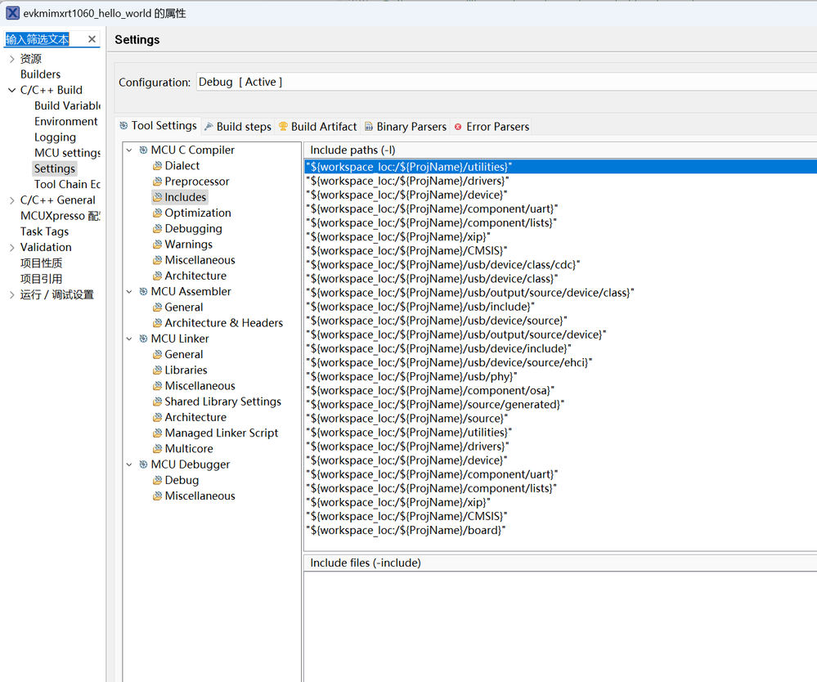Click the Multicore option icon
This screenshot has height=682, width=817.
[157, 449]
